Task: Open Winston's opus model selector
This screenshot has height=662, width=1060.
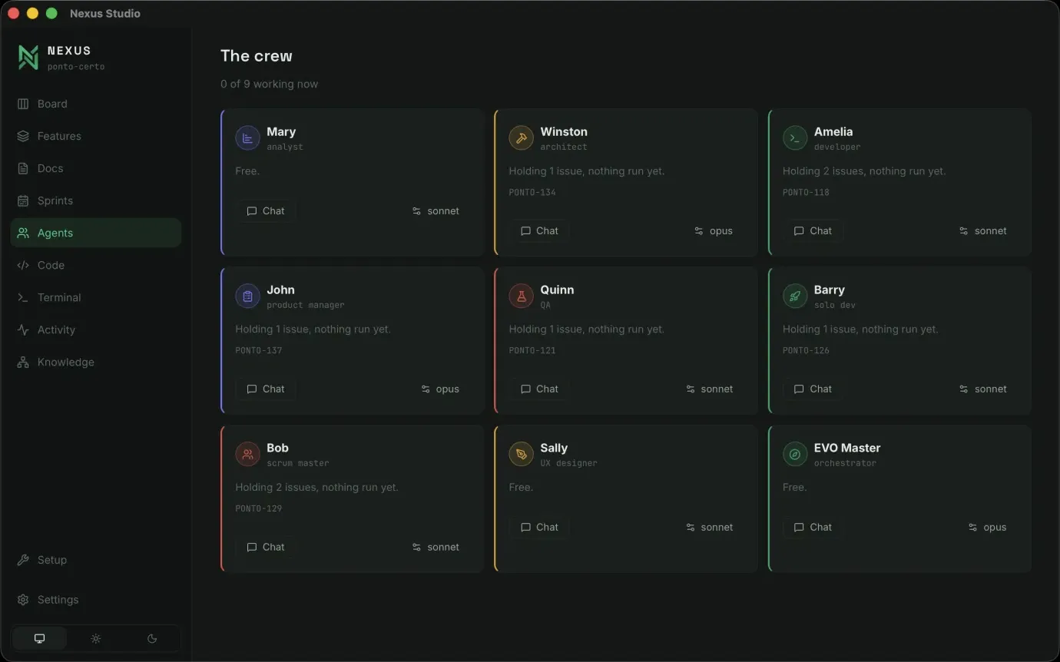Action: (x=714, y=231)
